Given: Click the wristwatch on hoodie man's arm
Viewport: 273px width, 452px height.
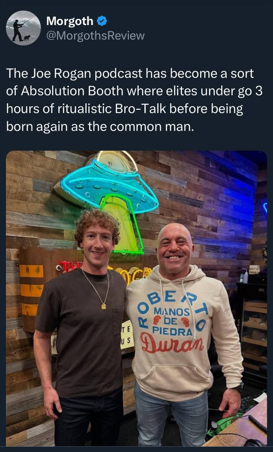Looking at the screenshot, I should [239, 387].
